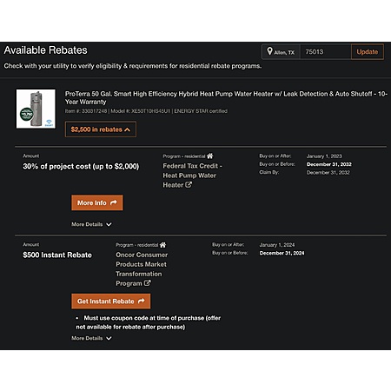Click the zip code field showing 75013
Viewport: 391px width, 391px height.
click(326, 52)
